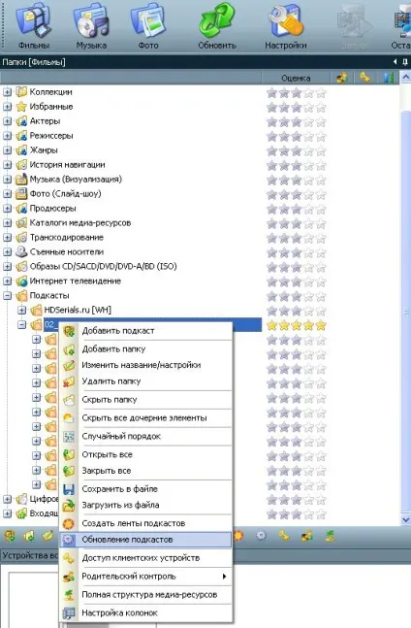
Task: Expand the Транскодирование tree node
Action: point(7,238)
